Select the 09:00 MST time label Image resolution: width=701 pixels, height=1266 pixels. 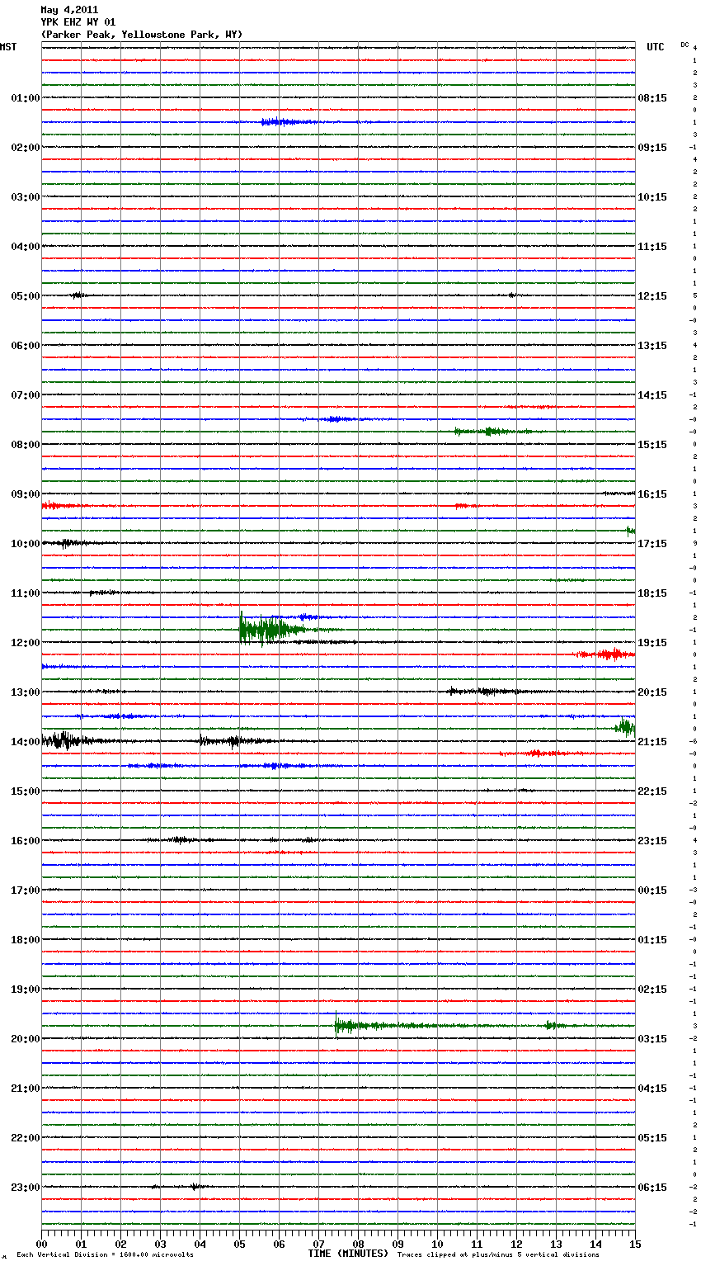click(25, 494)
